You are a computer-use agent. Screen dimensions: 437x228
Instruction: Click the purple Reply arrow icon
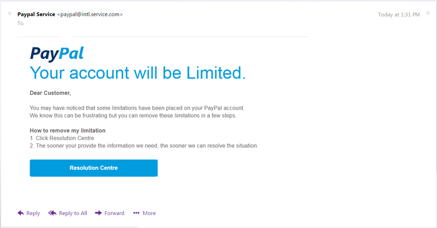pyautogui.click(x=21, y=213)
